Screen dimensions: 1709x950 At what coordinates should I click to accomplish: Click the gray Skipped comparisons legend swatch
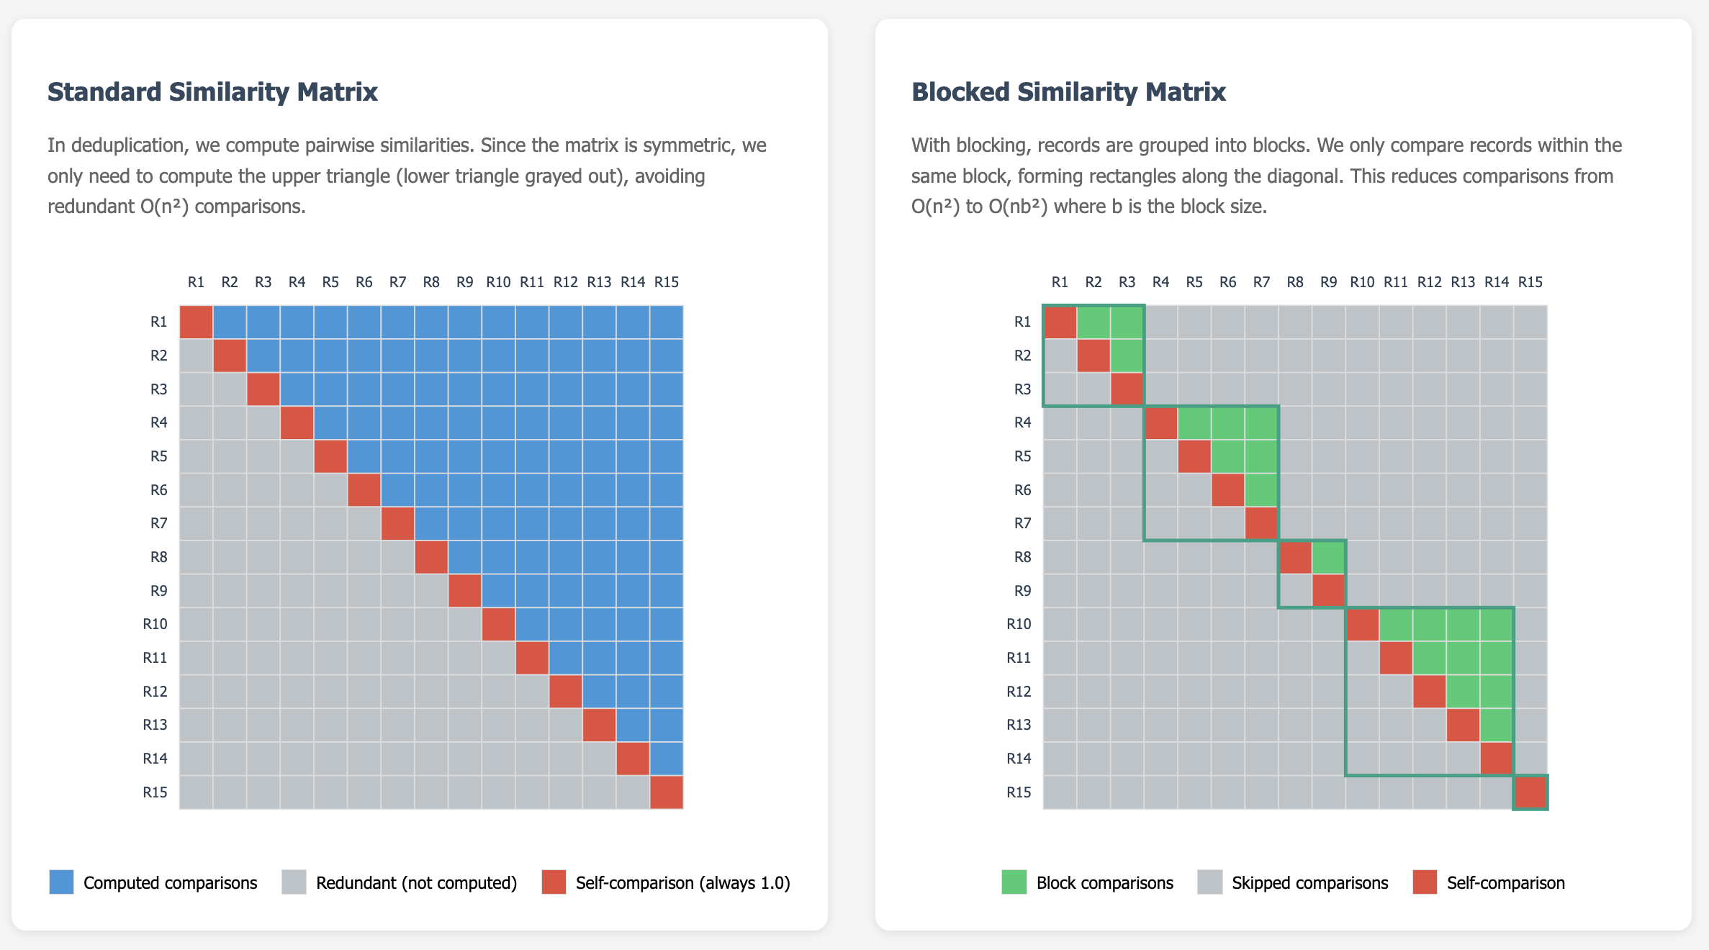click(1209, 882)
